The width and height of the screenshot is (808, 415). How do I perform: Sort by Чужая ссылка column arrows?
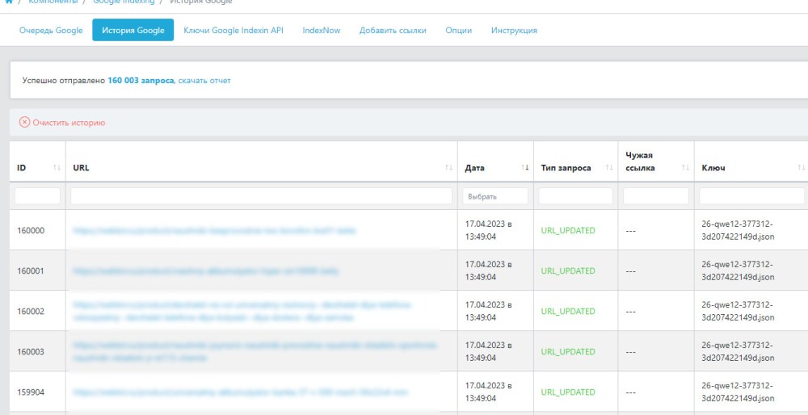[x=685, y=168]
